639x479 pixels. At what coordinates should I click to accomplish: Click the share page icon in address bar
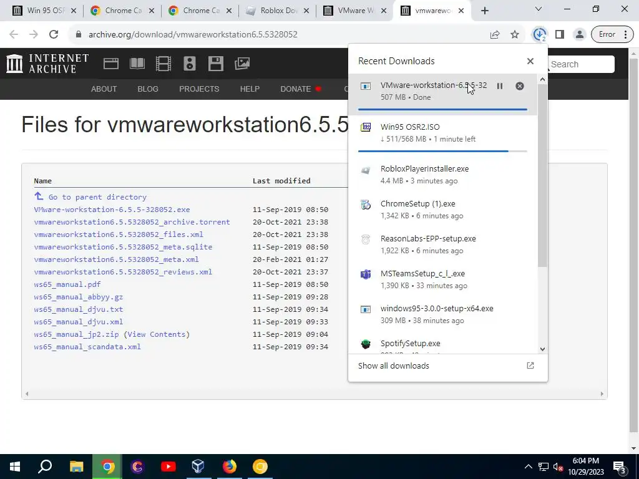[495, 35]
